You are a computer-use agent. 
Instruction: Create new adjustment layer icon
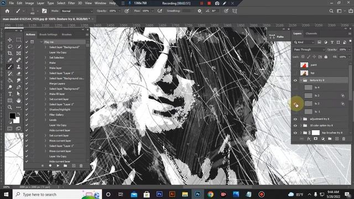[322, 139]
